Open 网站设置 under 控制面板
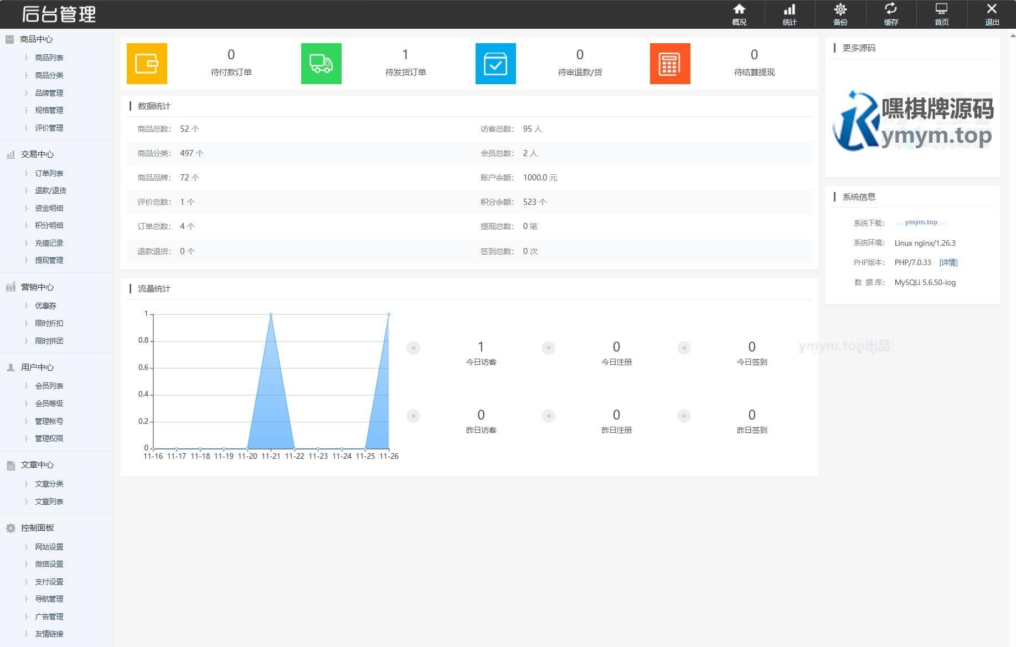Viewport: 1016px width, 647px height. click(49, 547)
